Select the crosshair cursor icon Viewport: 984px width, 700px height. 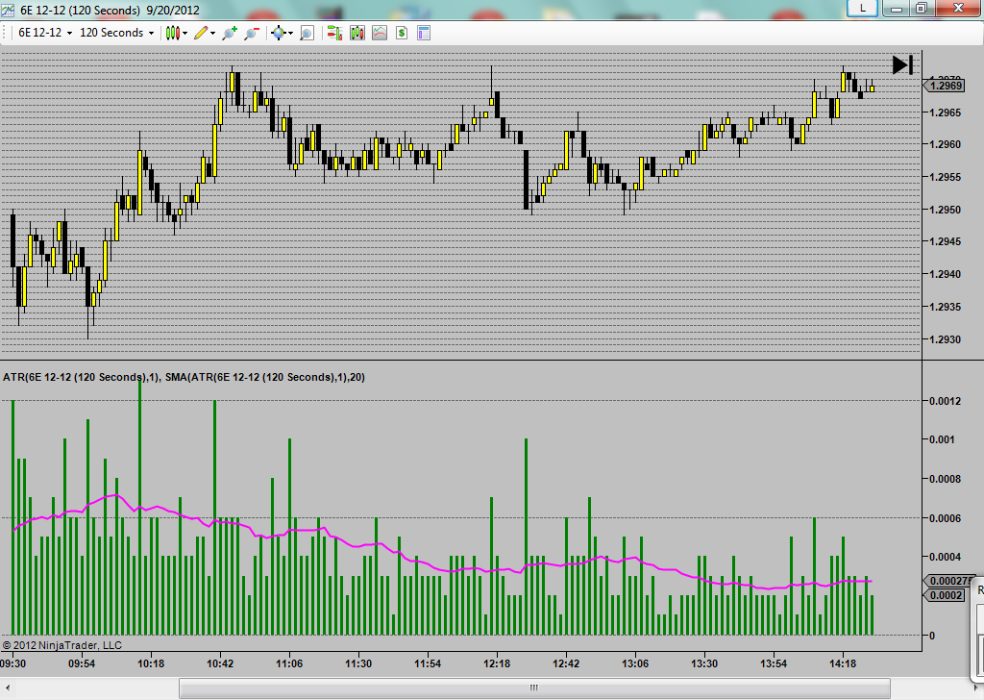click(278, 33)
